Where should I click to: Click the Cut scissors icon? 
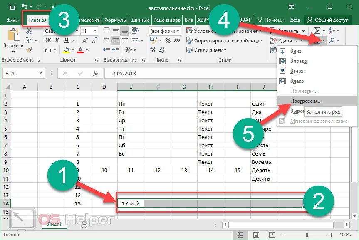click(x=29, y=31)
